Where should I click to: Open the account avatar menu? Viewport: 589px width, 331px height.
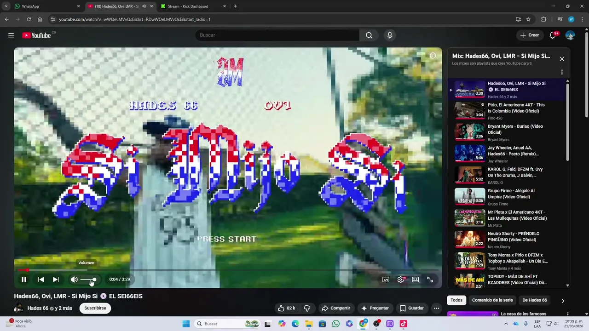click(570, 35)
